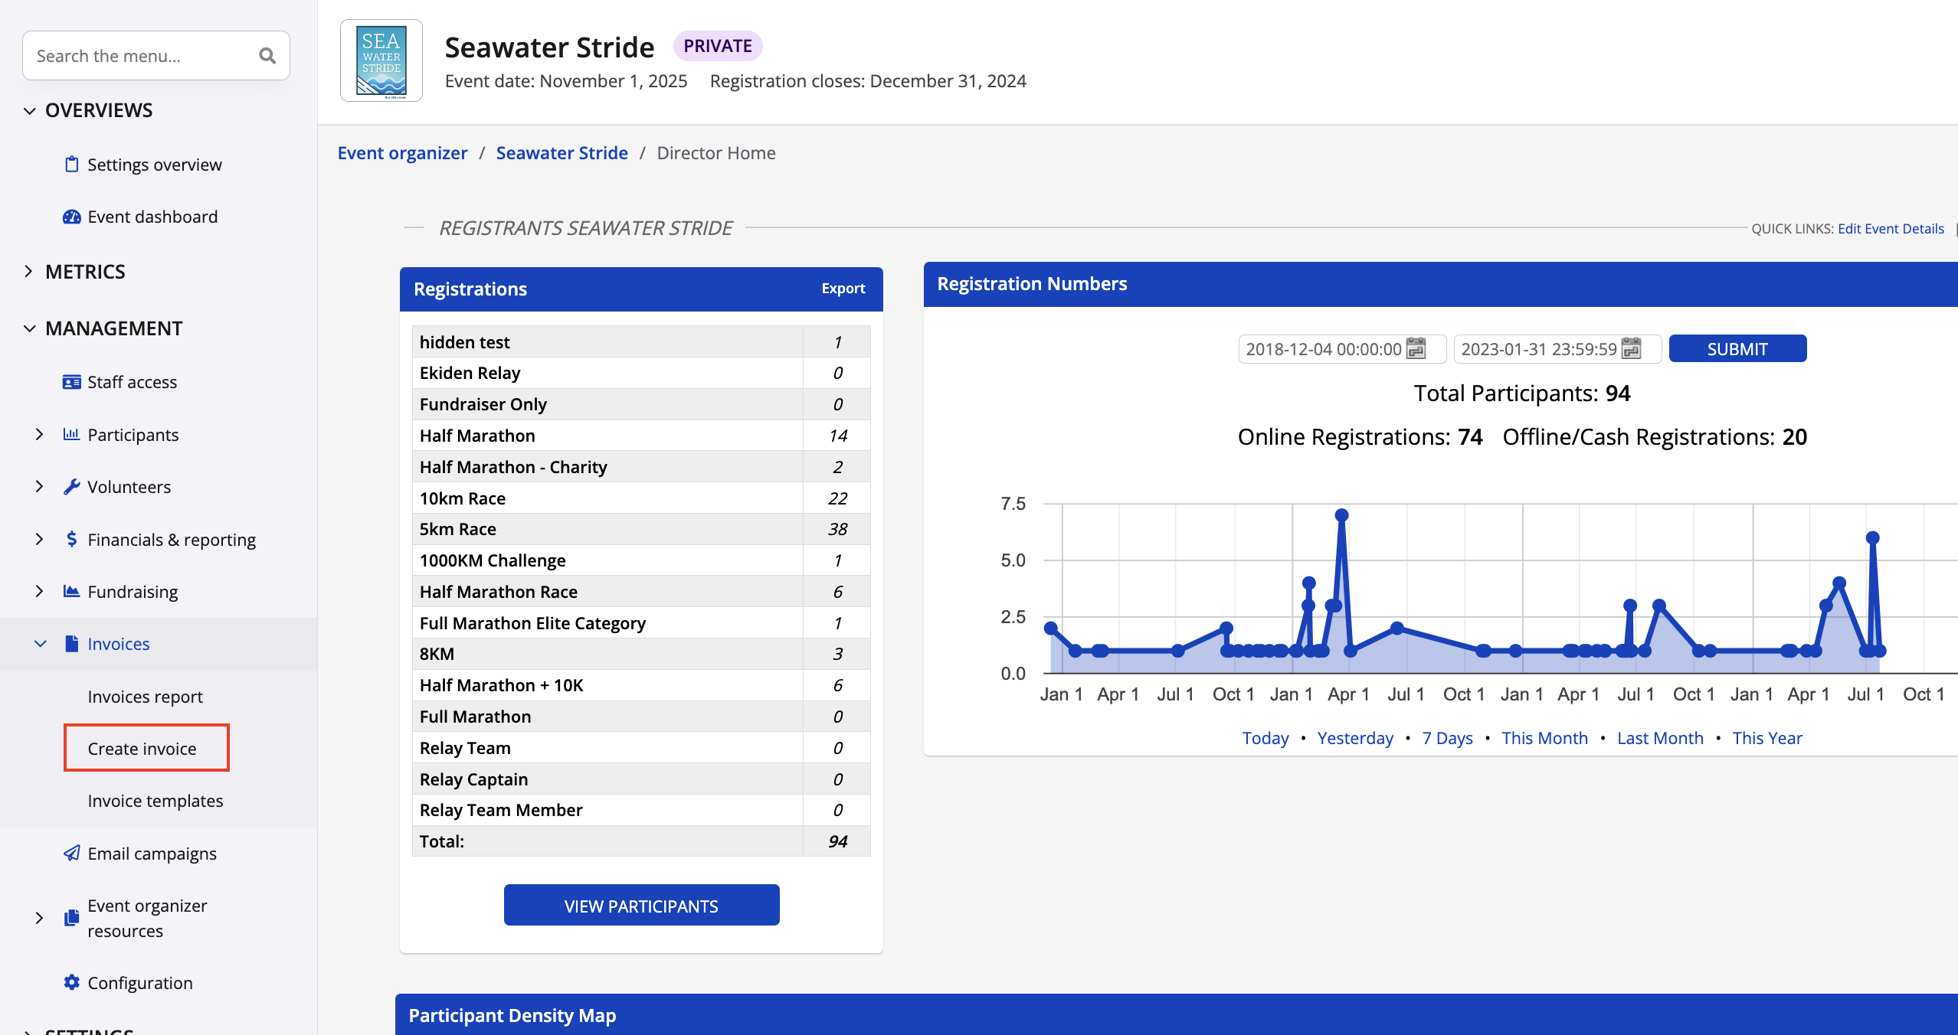Collapse the OVERVIEWS section
The width and height of the screenshot is (1958, 1035).
click(x=29, y=111)
